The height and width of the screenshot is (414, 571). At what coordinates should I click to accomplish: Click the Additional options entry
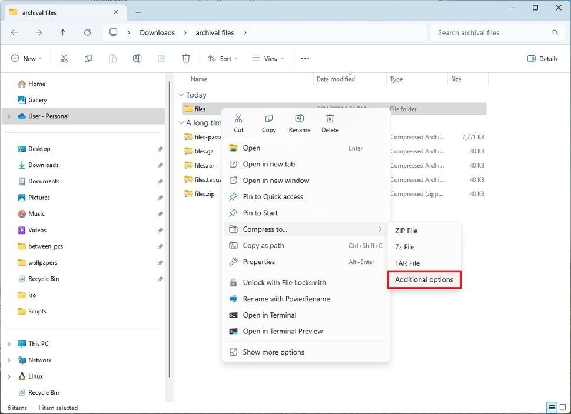pyautogui.click(x=424, y=279)
